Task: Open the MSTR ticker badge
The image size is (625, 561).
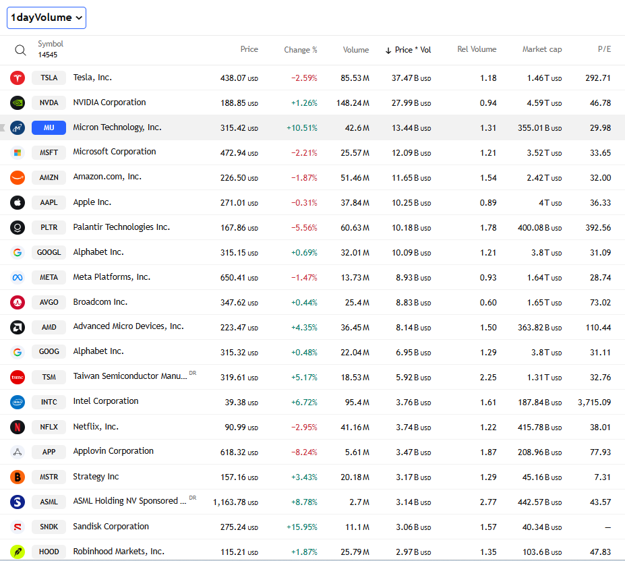Action: pyautogui.click(x=49, y=477)
